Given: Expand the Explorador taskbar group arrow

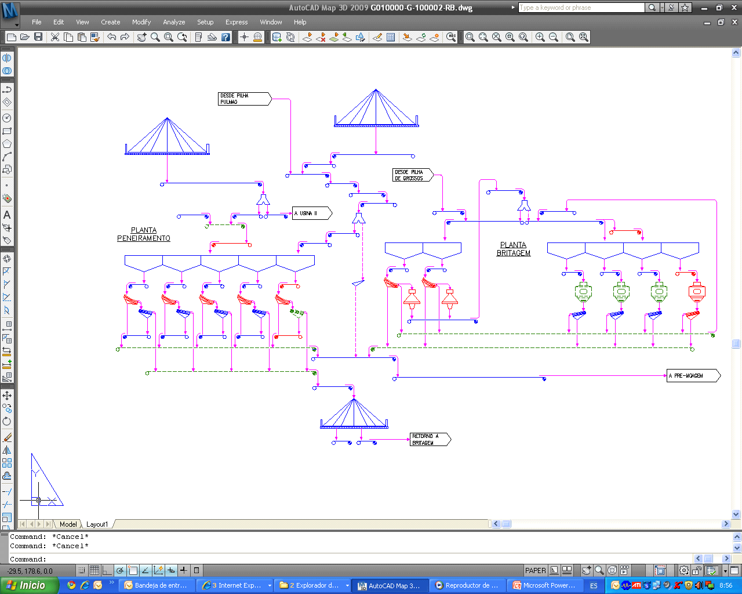Looking at the screenshot, I should 347,586.
